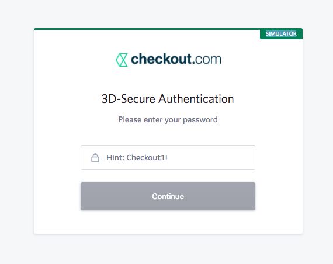Click the "Please enter your password" text
The width and height of the screenshot is (333, 264).
pos(168,120)
